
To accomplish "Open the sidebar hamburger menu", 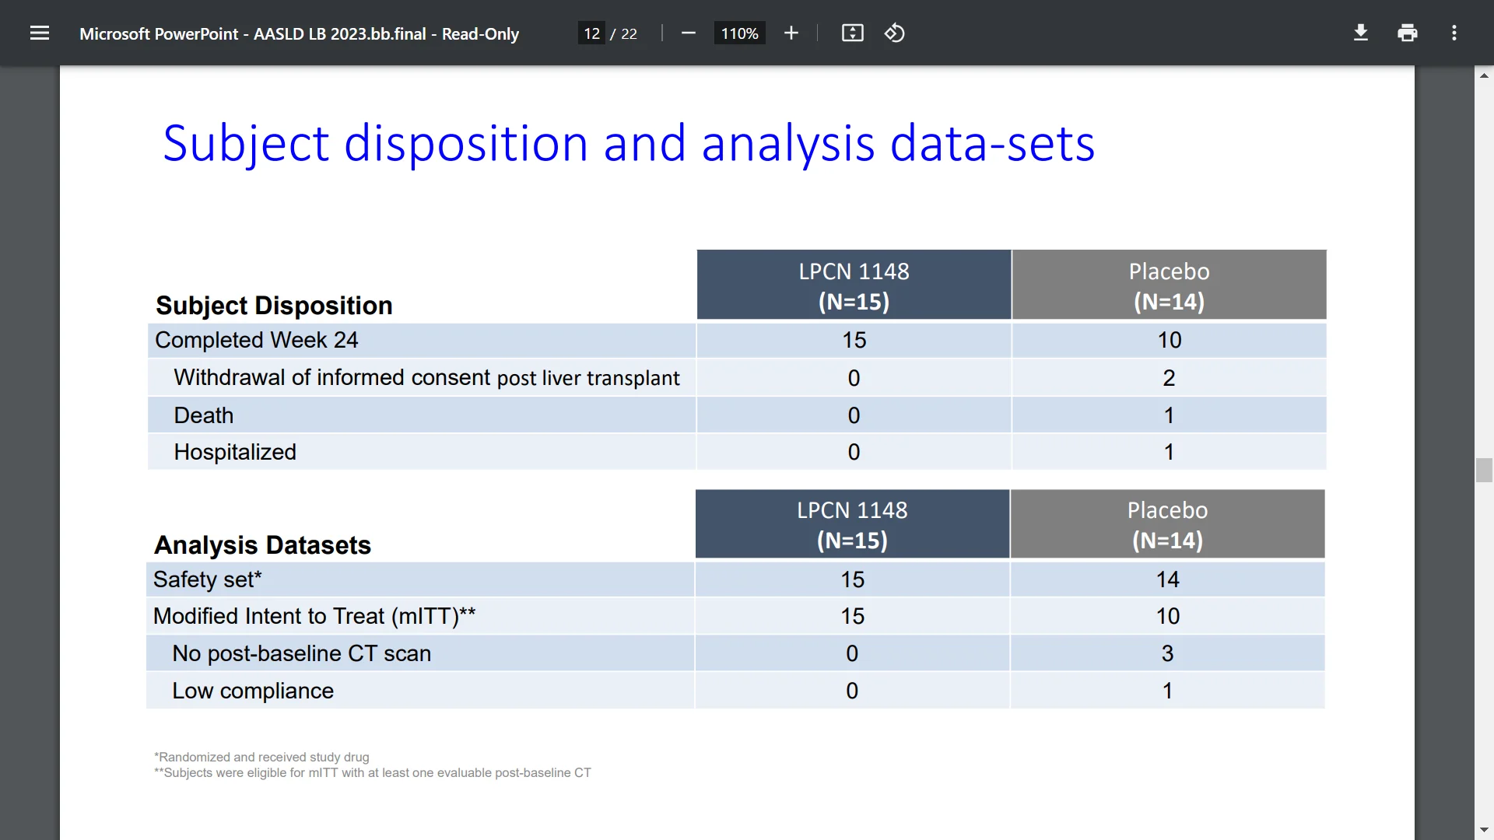I will pyautogui.click(x=40, y=33).
